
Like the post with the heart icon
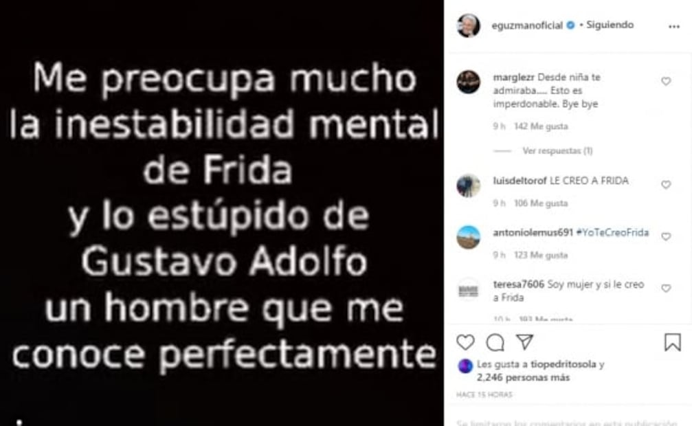[x=465, y=342]
